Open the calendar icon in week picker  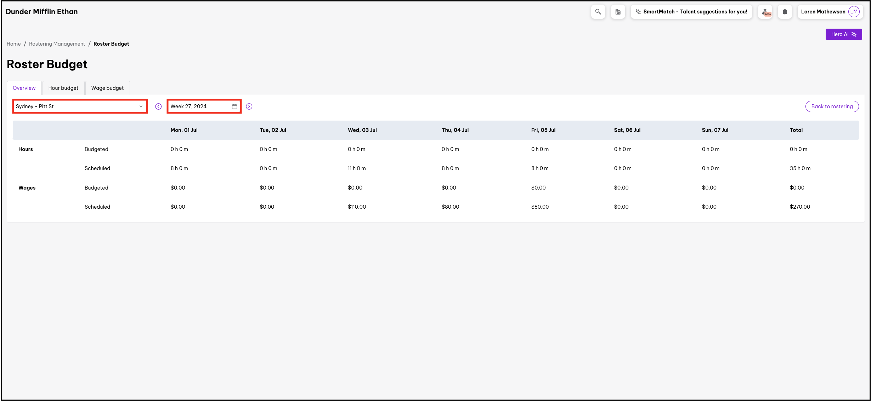point(234,106)
